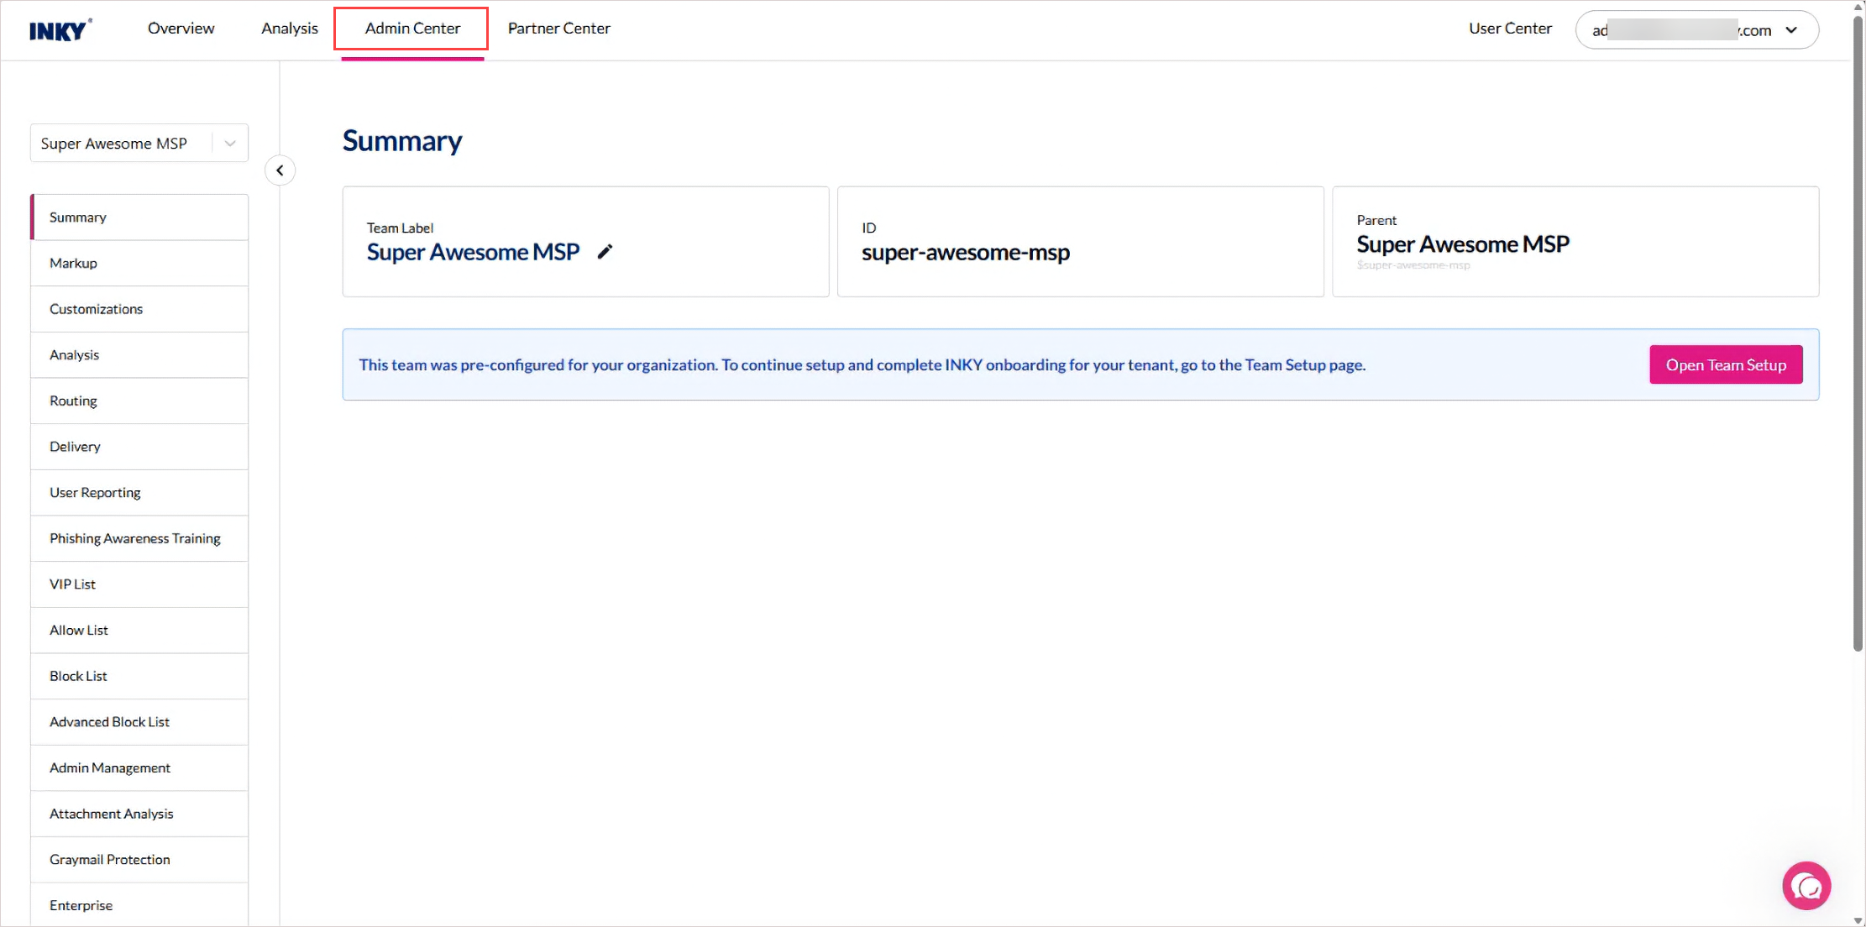Open Customizations in the sidebar
1866x927 pixels.
tap(96, 309)
